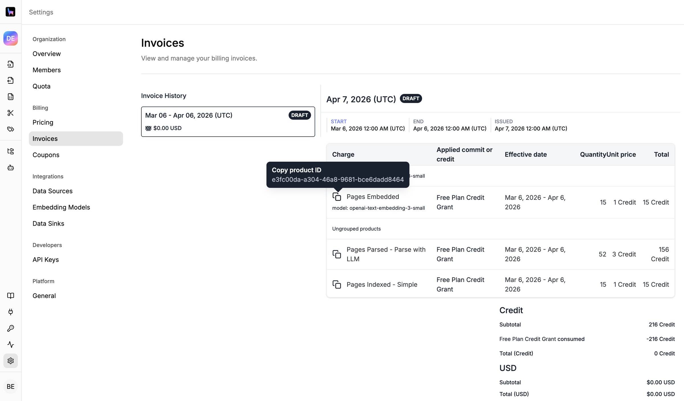
Task: Copy product ID for Pages Embedded
Action: (x=337, y=197)
